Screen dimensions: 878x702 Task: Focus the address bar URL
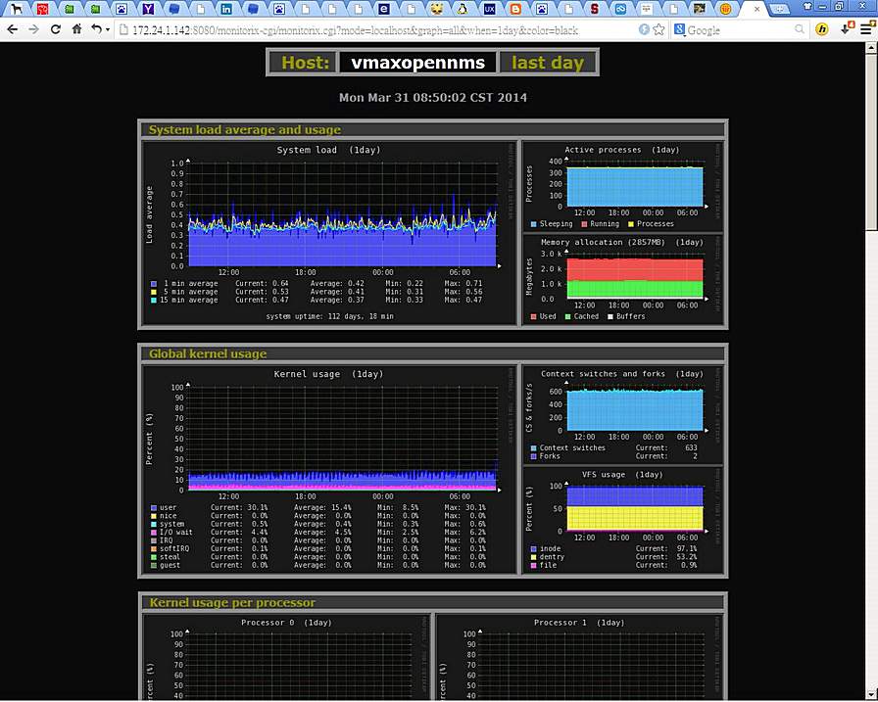355,30
